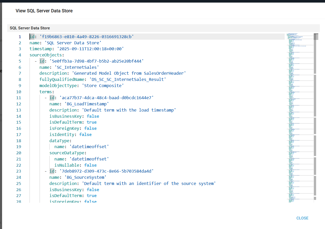Click the isBusinessKey false value on line 14
325x229 pixels.
[x=93, y=116]
